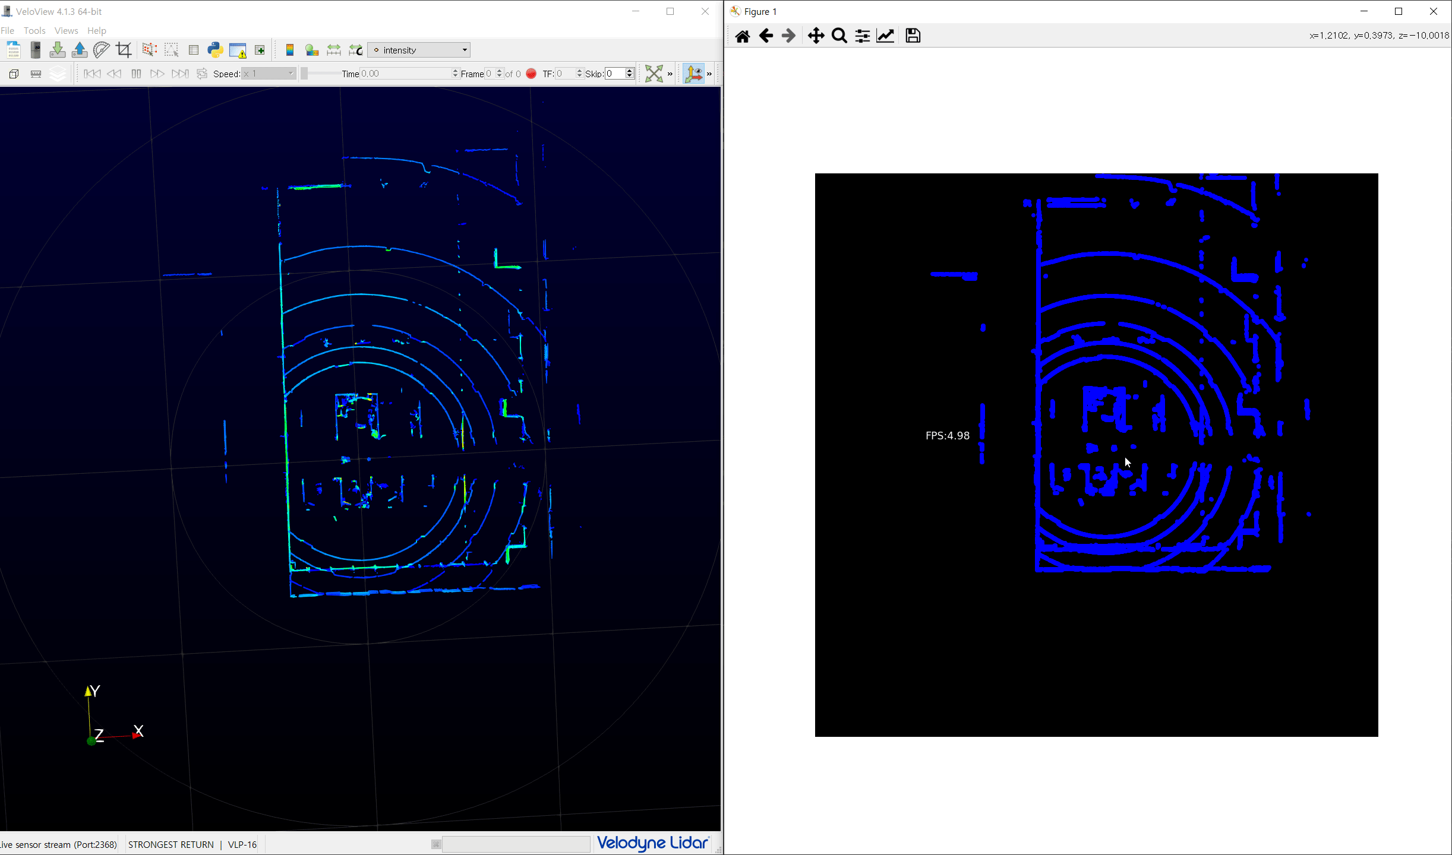Pause playback

coord(136,74)
